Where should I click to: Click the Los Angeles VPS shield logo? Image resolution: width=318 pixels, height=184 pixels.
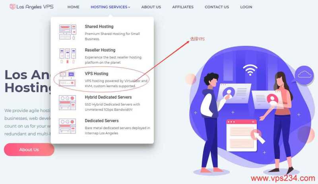13,7
